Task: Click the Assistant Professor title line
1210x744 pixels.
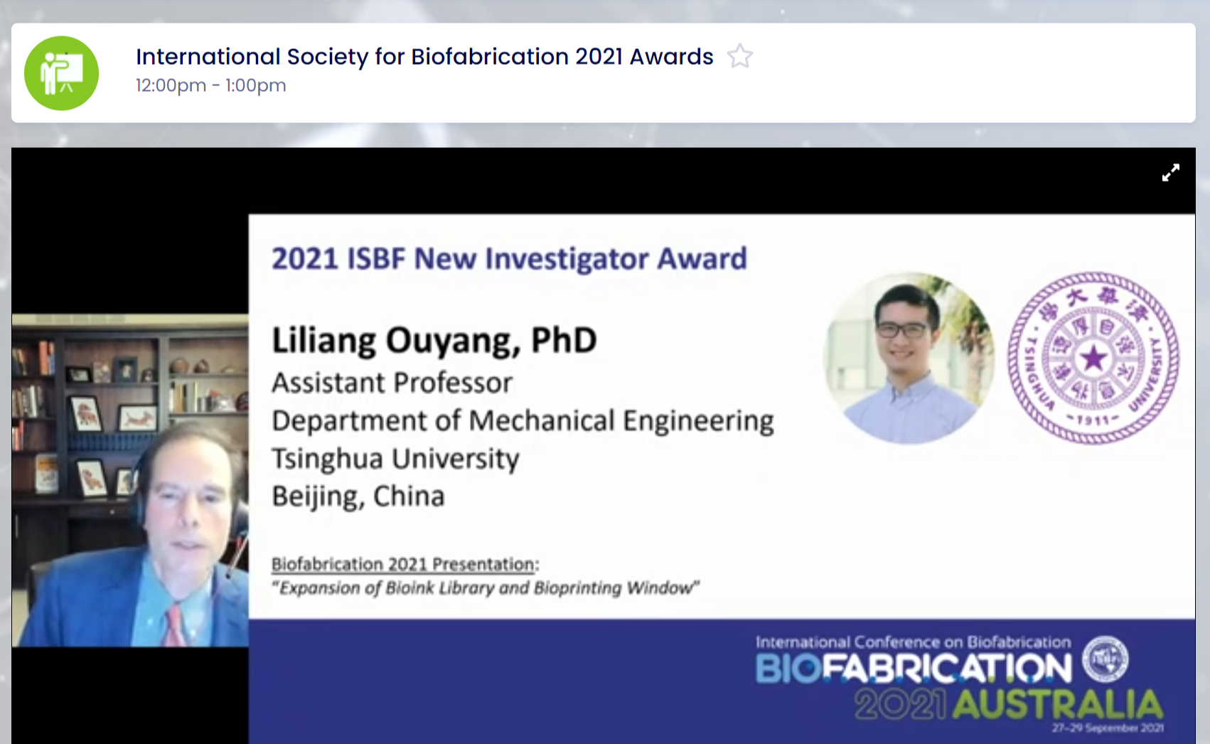Action: (x=392, y=383)
